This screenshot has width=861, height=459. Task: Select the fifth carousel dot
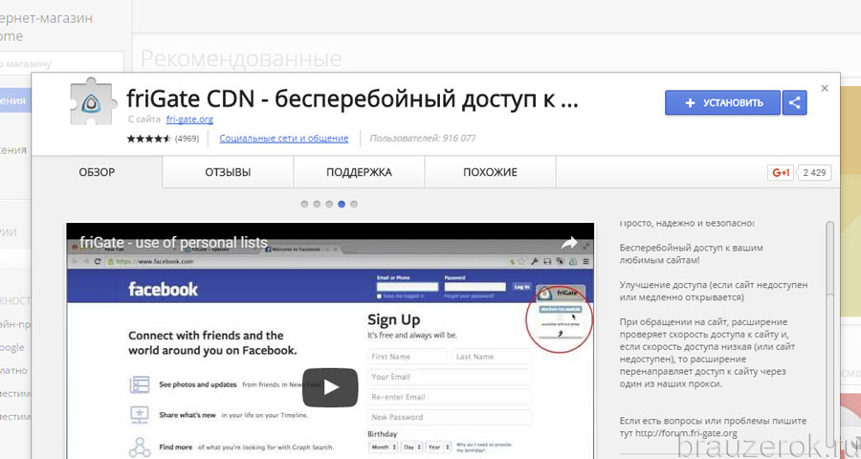coord(354,205)
